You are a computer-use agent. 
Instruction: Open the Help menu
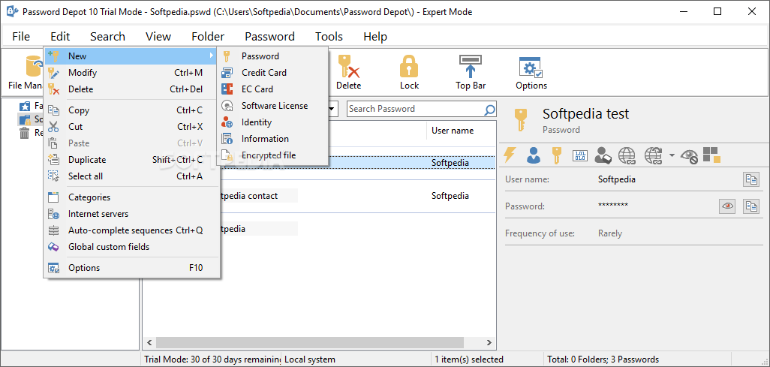click(x=375, y=36)
